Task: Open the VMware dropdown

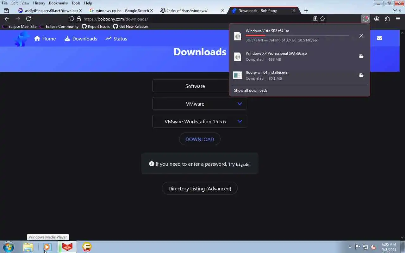Action: coord(199,104)
